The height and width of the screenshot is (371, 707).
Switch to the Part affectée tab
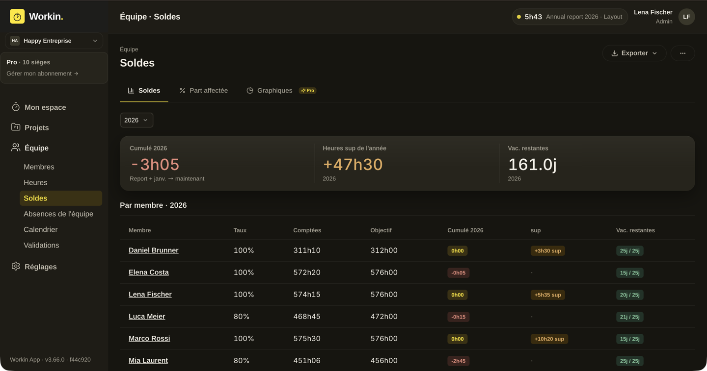coord(203,91)
